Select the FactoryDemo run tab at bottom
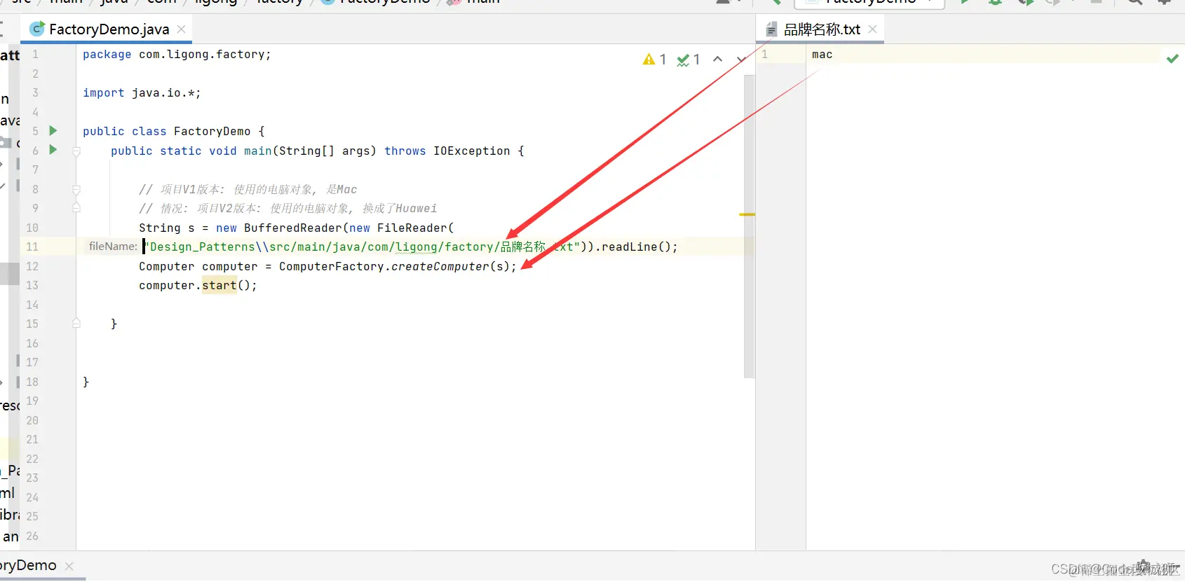The height and width of the screenshot is (582, 1185). pos(28,566)
